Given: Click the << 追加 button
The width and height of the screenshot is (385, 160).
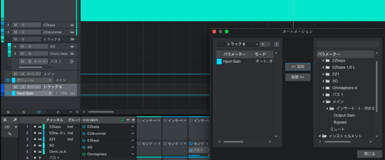Looking at the screenshot, I should coord(298,66).
